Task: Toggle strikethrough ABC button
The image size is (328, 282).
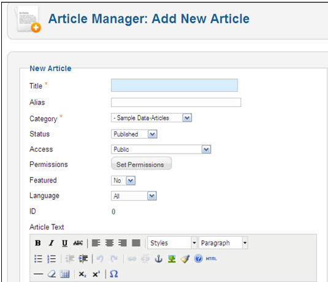Action: (78, 243)
